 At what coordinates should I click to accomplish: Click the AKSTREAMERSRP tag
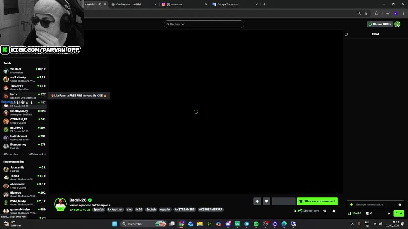coord(211,210)
